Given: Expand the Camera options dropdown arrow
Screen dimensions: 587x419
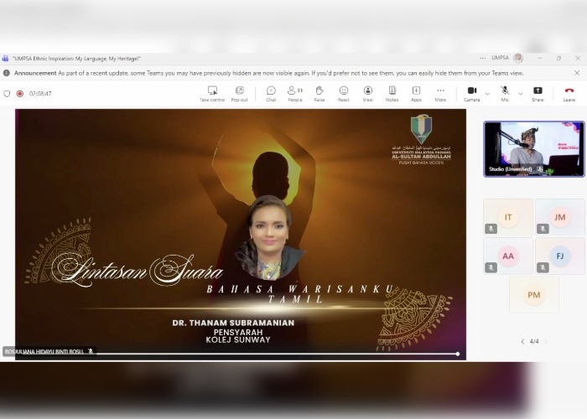Looking at the screenshot, I should pos(487,93).
